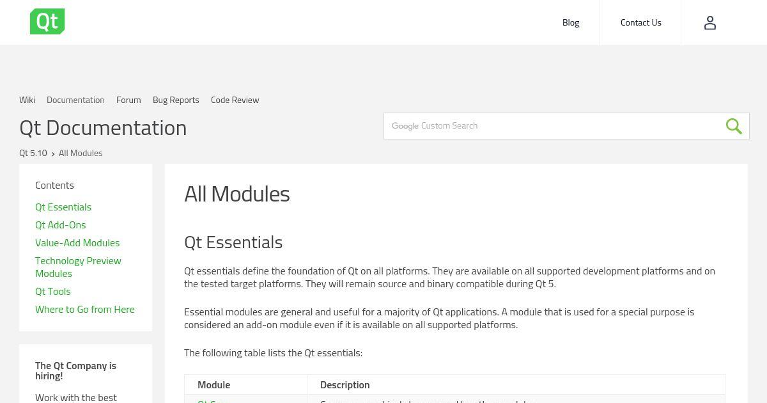
Task: Open Value-Add Modules contents link
Action: (x=77, y=242)
